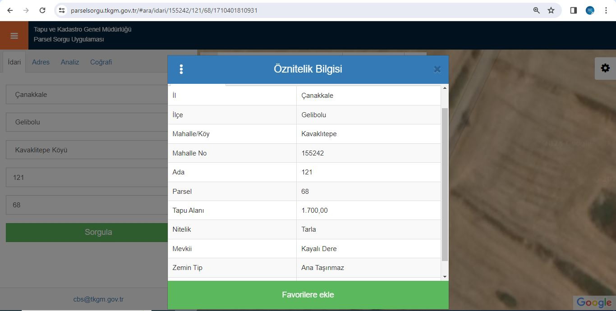Image resolution: width=616 pixels, height=311 pixels.
Task: Click the scroll down arrow in dialog
Action: click(x=445, y=277)
